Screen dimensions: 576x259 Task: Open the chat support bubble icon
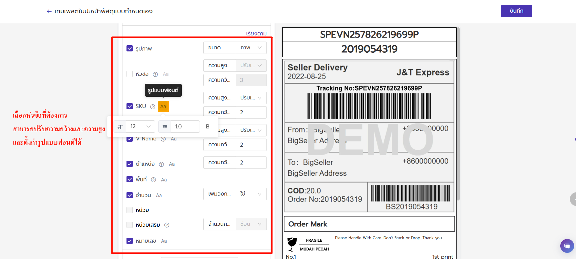[x=567, y=246]
